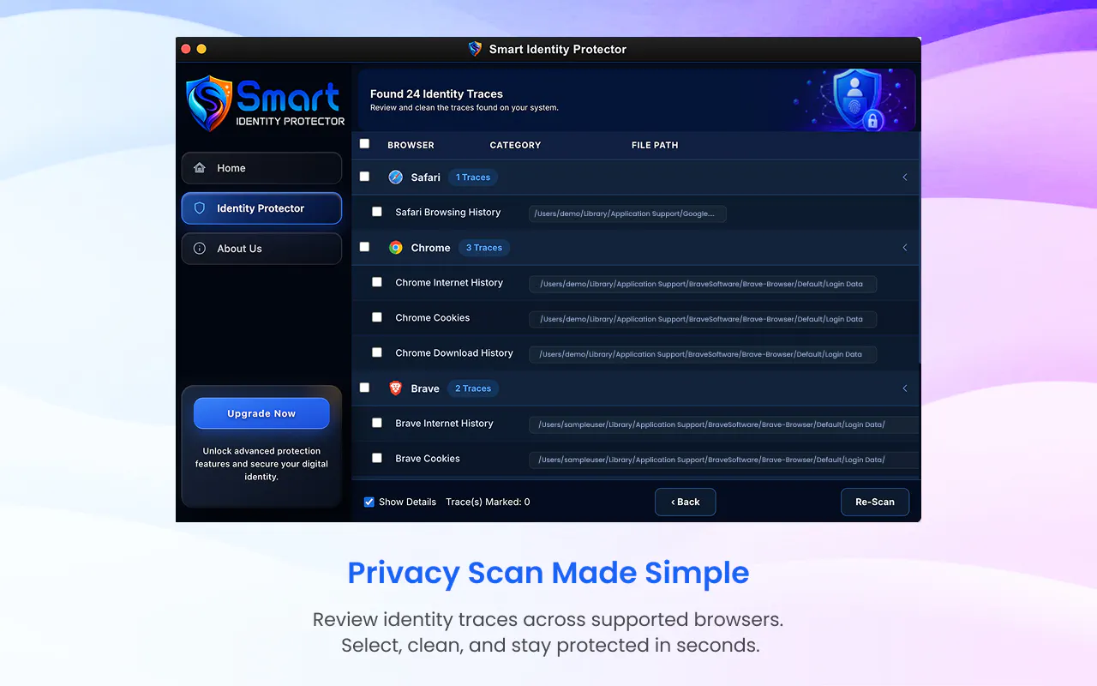The height and width of the screenshot is (686, 1097).
Task: Click the Chrome browser icon
Action: coord(395,248)
